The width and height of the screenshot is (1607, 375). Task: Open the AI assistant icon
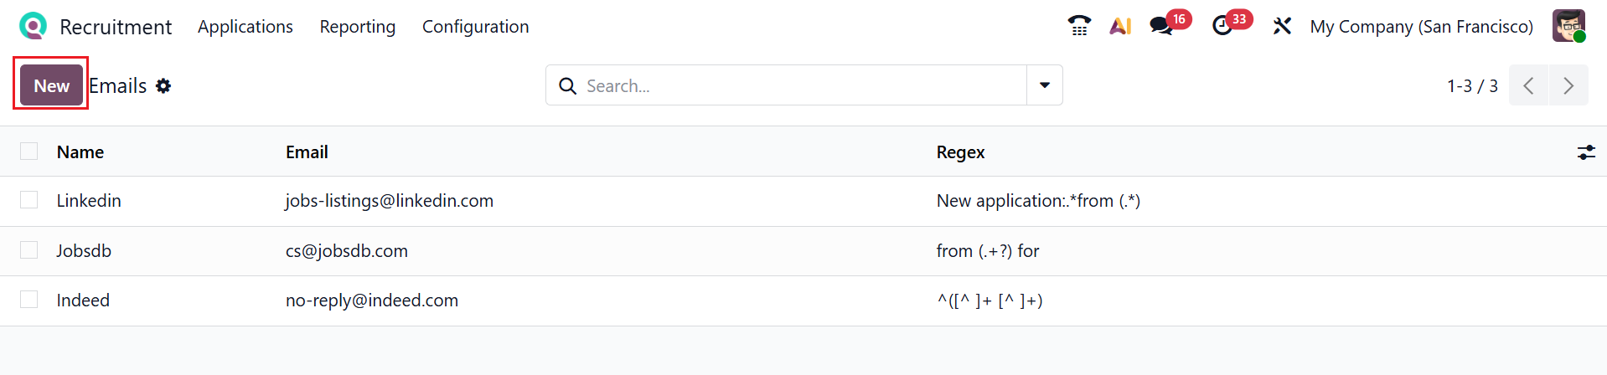click(1120, 26)
